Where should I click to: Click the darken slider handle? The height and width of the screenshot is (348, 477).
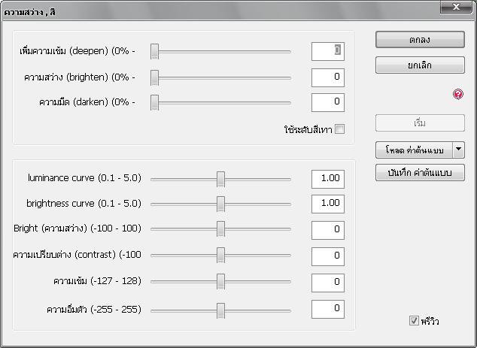coord(154,102)
